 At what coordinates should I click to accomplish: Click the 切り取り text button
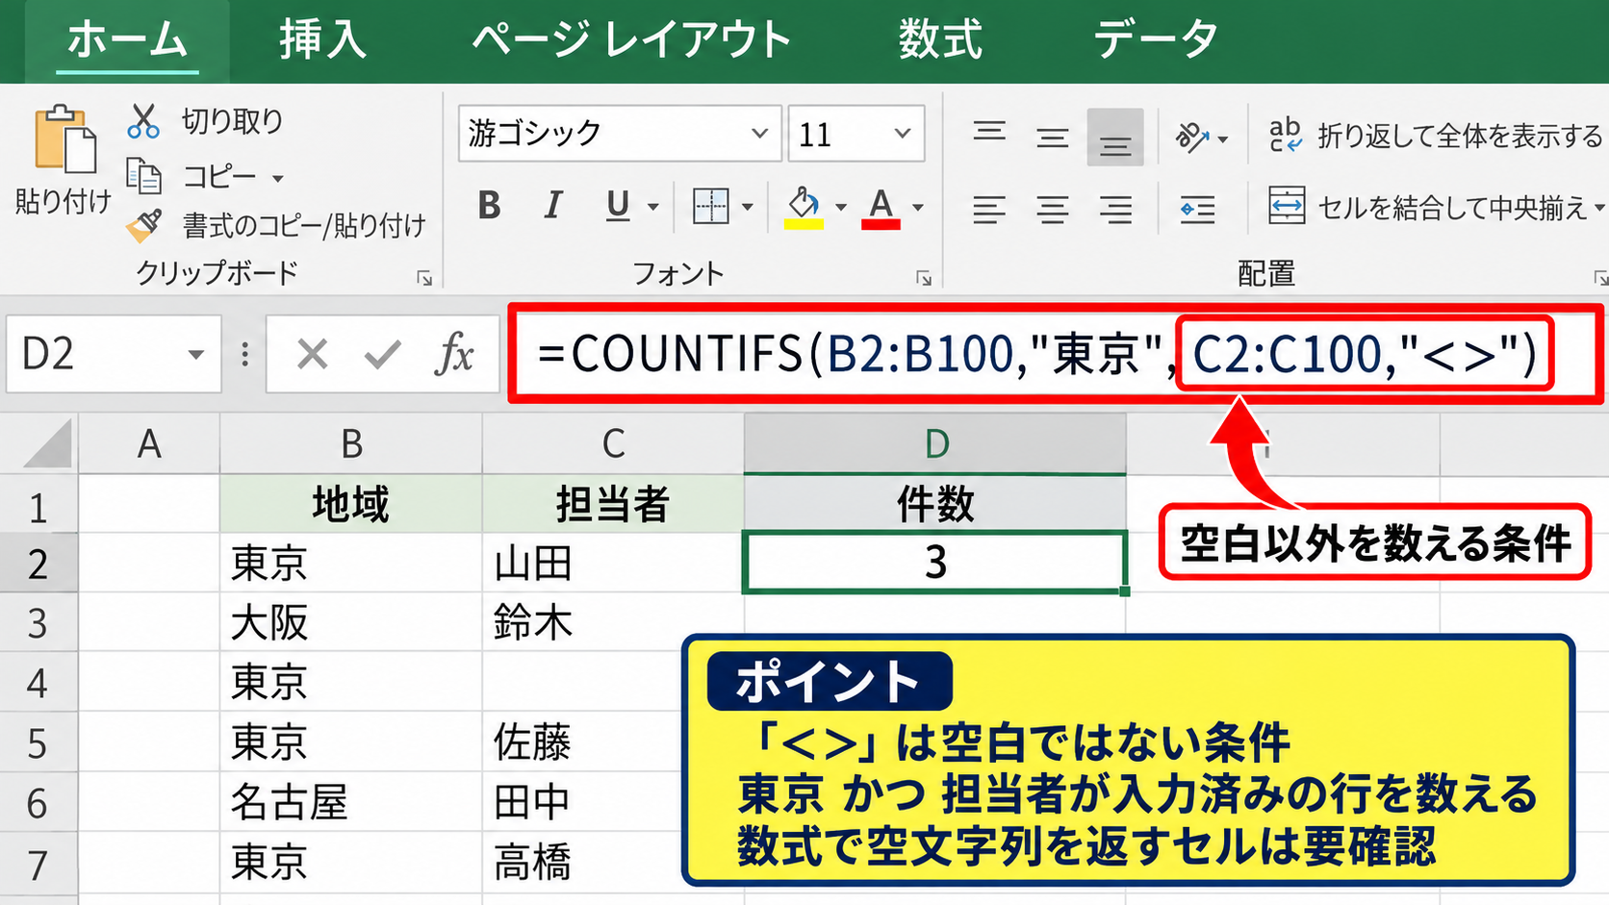click(233, 121)
